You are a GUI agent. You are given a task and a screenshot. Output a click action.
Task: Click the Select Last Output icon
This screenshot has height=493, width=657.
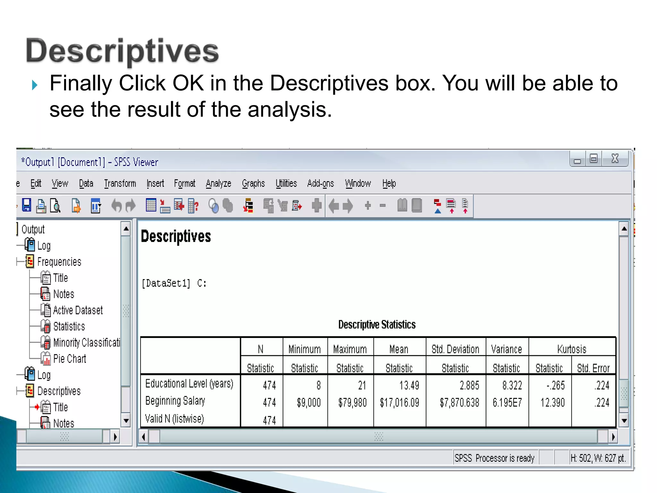pos(248,206)
